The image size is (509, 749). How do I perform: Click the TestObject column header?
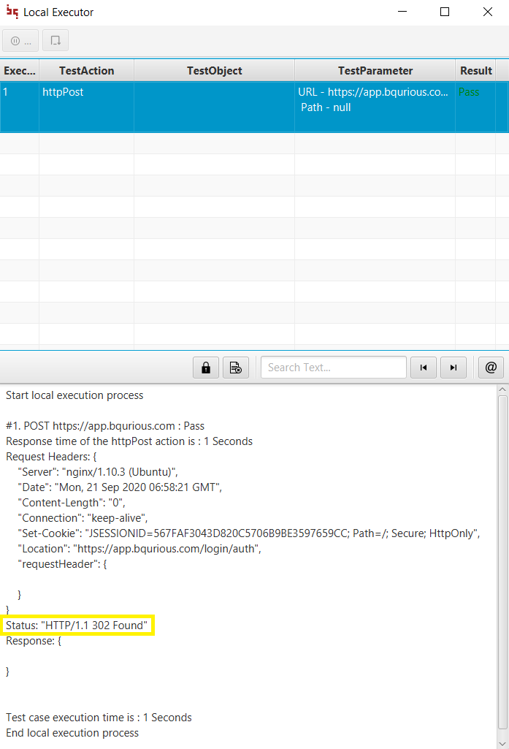coord(215,71)
